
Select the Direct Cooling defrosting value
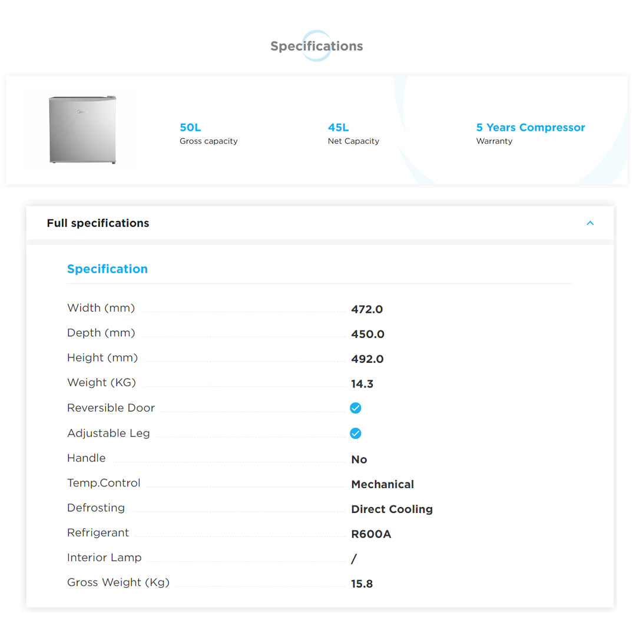pos(392,509)
